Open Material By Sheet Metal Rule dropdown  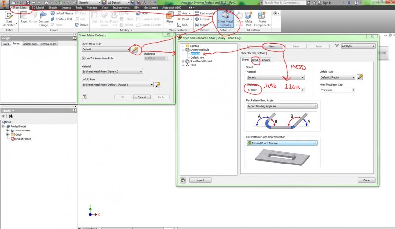113,71
